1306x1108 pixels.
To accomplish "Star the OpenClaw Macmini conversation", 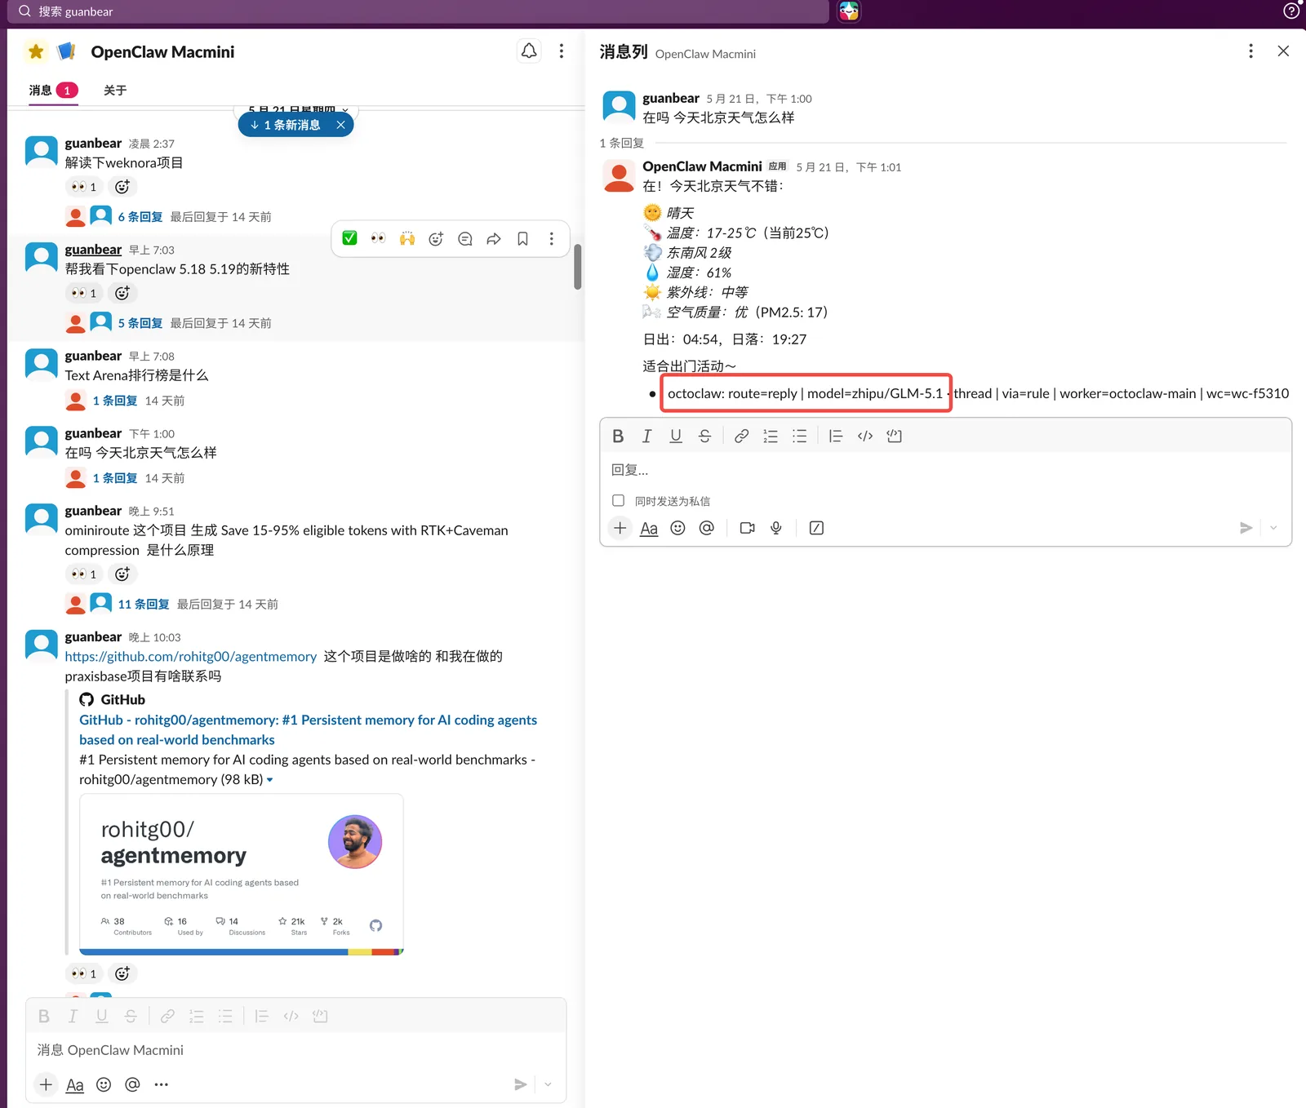I will tap(36, 52).
